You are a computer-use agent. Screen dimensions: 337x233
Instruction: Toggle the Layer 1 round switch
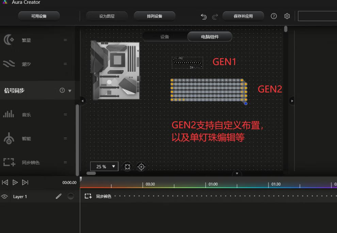coord(71,196)
